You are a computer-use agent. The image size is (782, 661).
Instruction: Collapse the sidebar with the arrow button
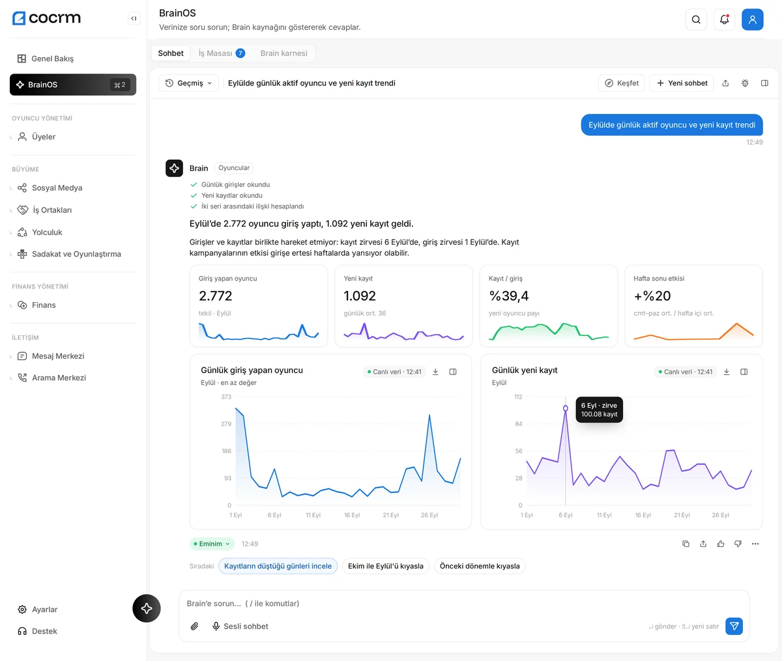click(134, 19)
